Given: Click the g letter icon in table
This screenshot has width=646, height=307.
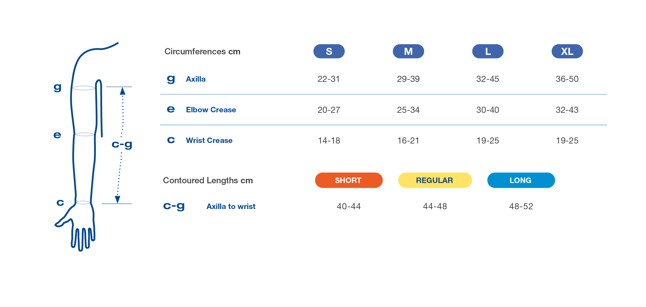Looking at the screenshot, I should 171,79.
